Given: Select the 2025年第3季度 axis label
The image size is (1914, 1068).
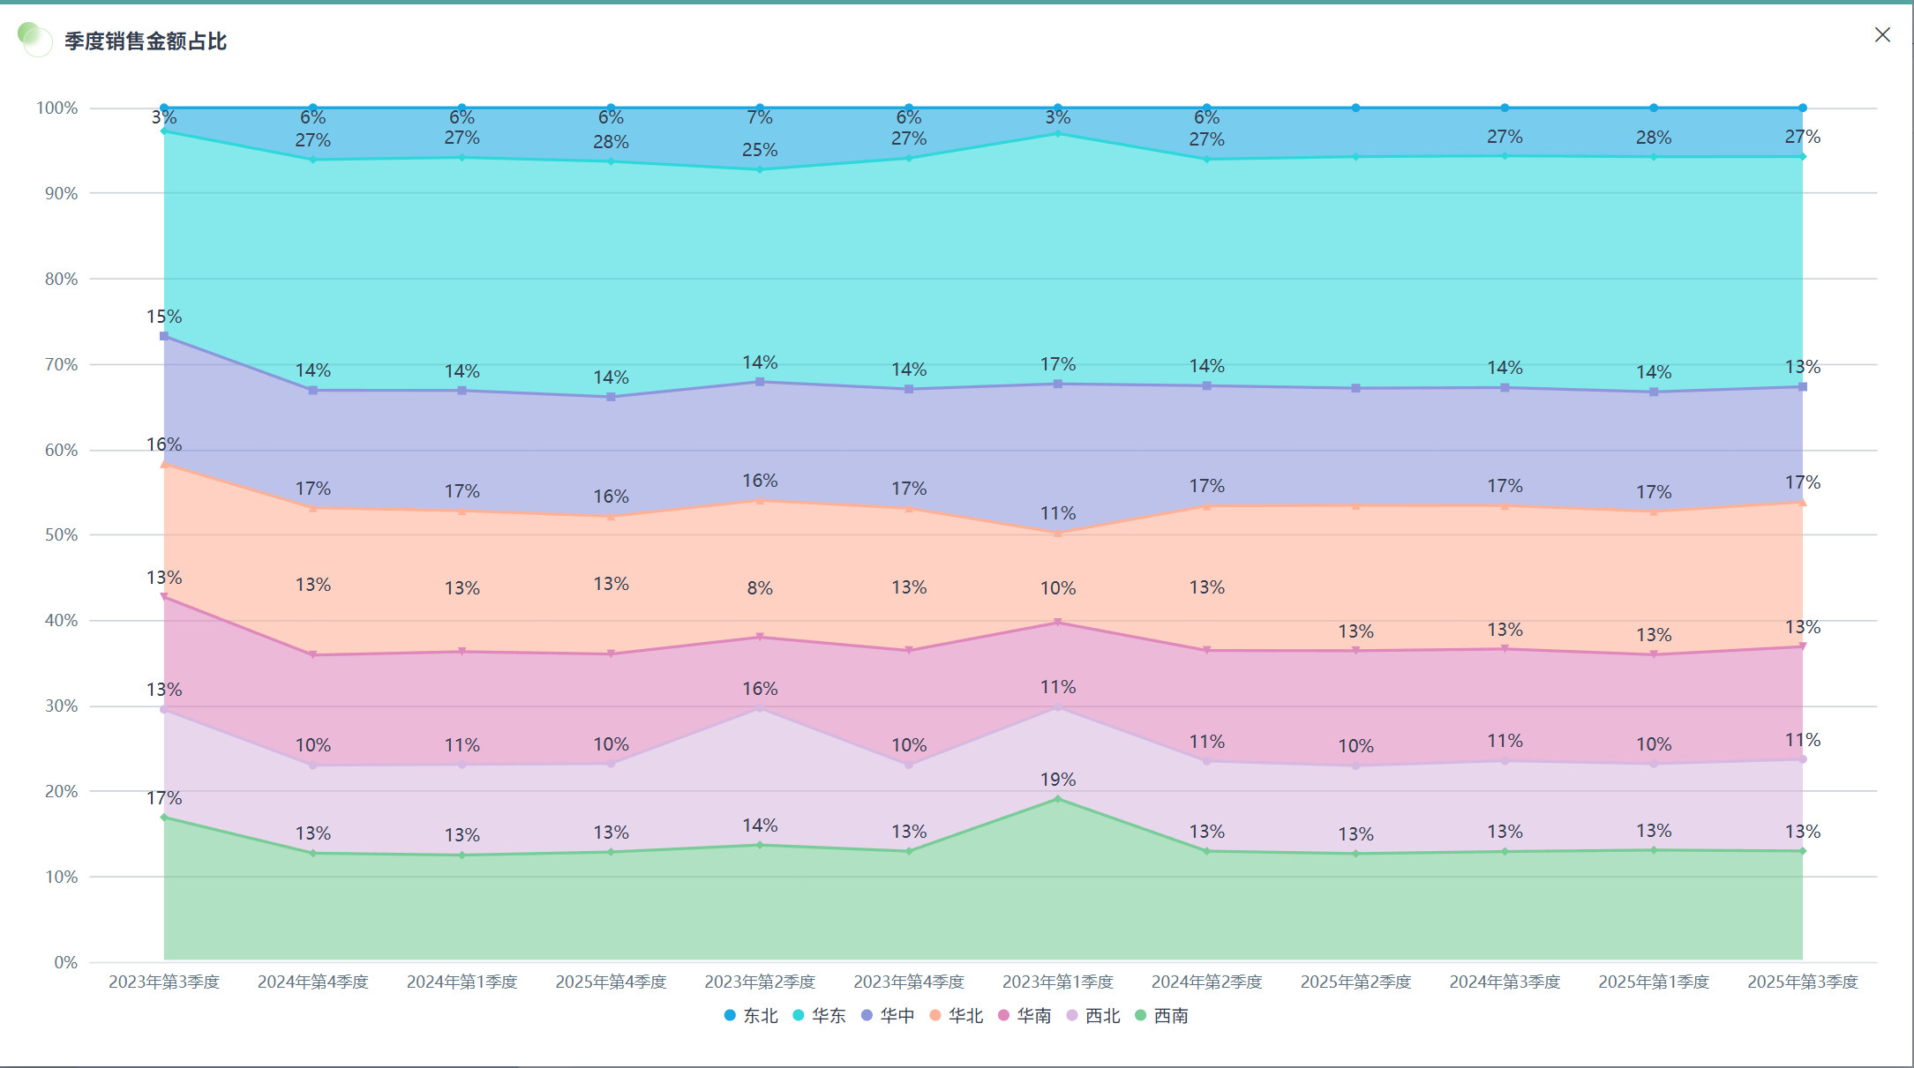Looking at the screenshot, I should 1802,982.
